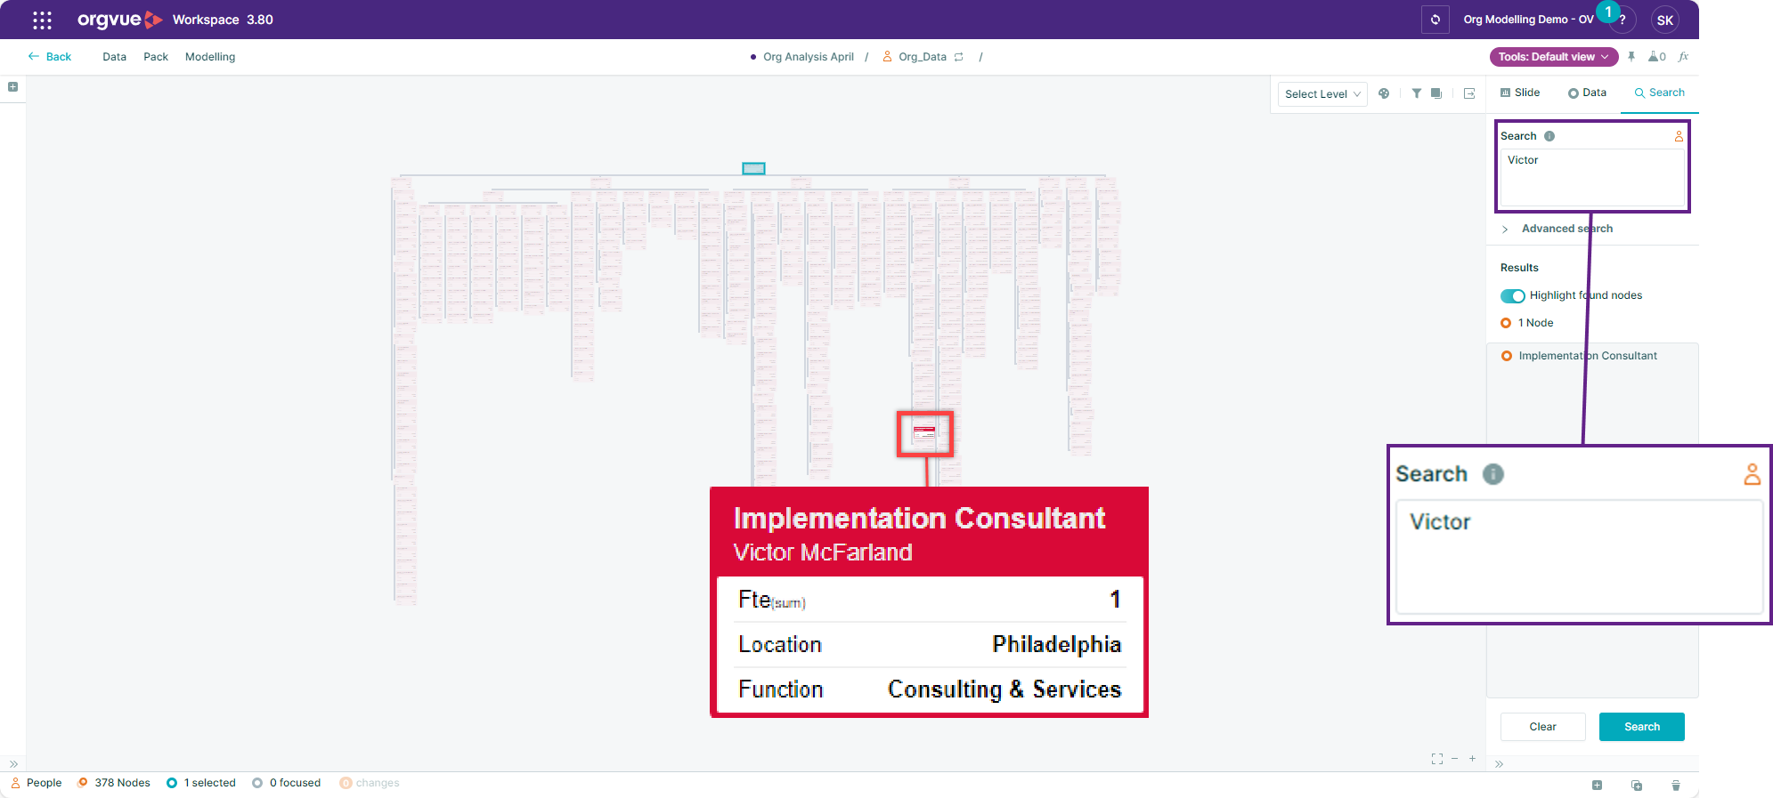The image size is (1773, 798).
Task: Select the 1 Node result radio
Action: click(x=1506, y=323)
